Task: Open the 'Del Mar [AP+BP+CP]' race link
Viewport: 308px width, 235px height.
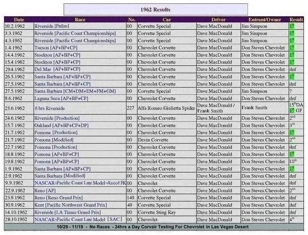Action: pos(57,69)
